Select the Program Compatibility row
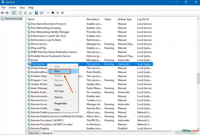Image resolution: width=200 pixels, height=135 pixels. [x=90, y=80]
